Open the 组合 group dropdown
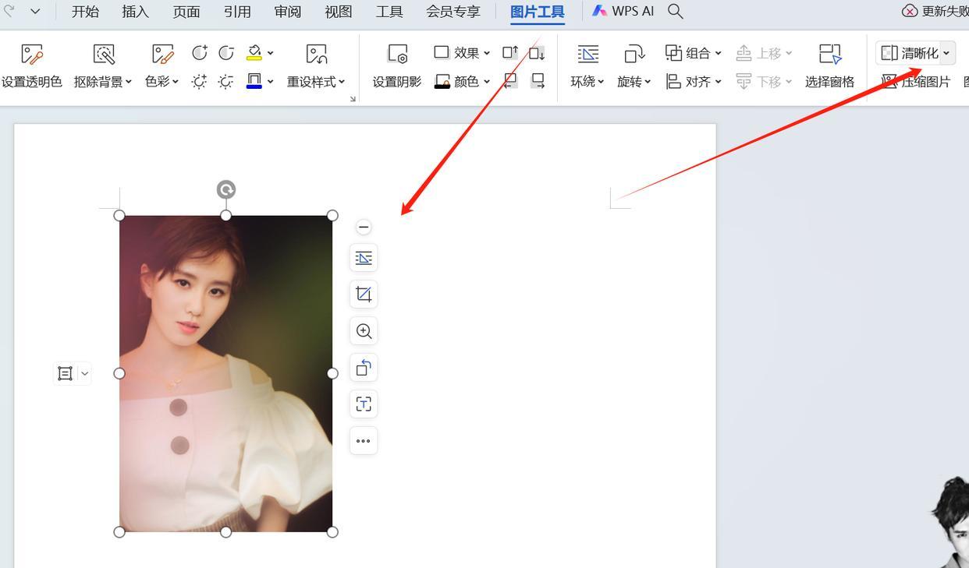Viewport: 969px width, 568px height. pyautogui.click(x=693, y=53)
